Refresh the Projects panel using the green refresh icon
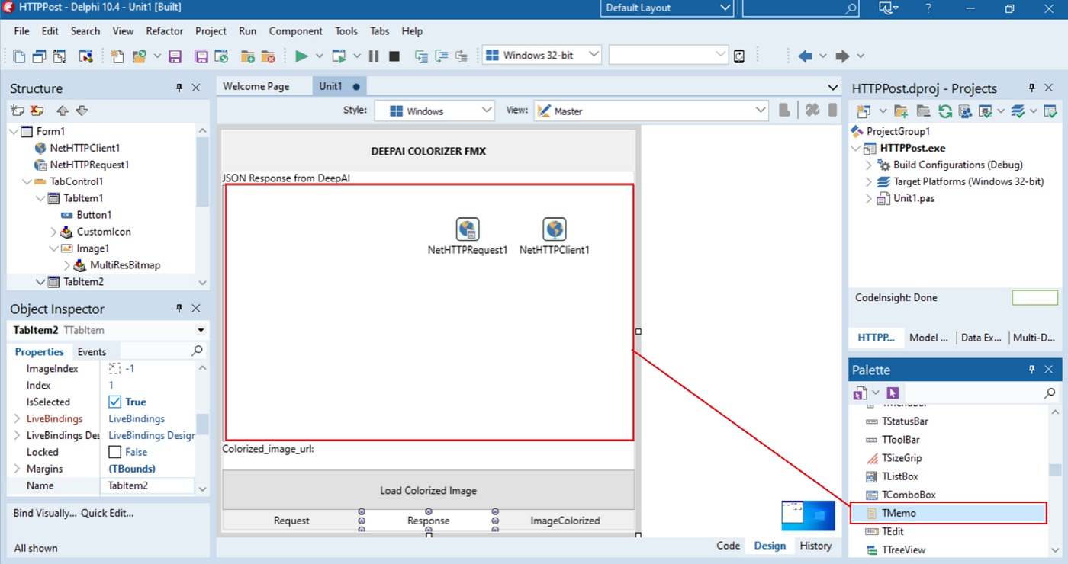The image size is (1068, 564). pos(946,111)
